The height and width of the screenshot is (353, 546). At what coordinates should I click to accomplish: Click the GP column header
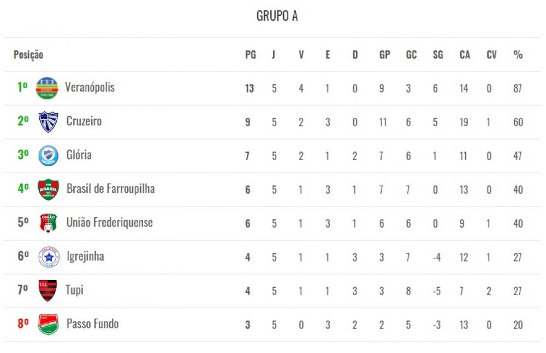click(384, 54)
